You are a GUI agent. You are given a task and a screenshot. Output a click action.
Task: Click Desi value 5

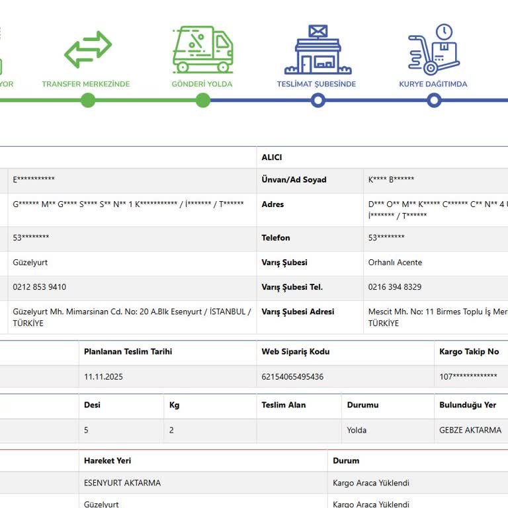(x=86, y=430)
